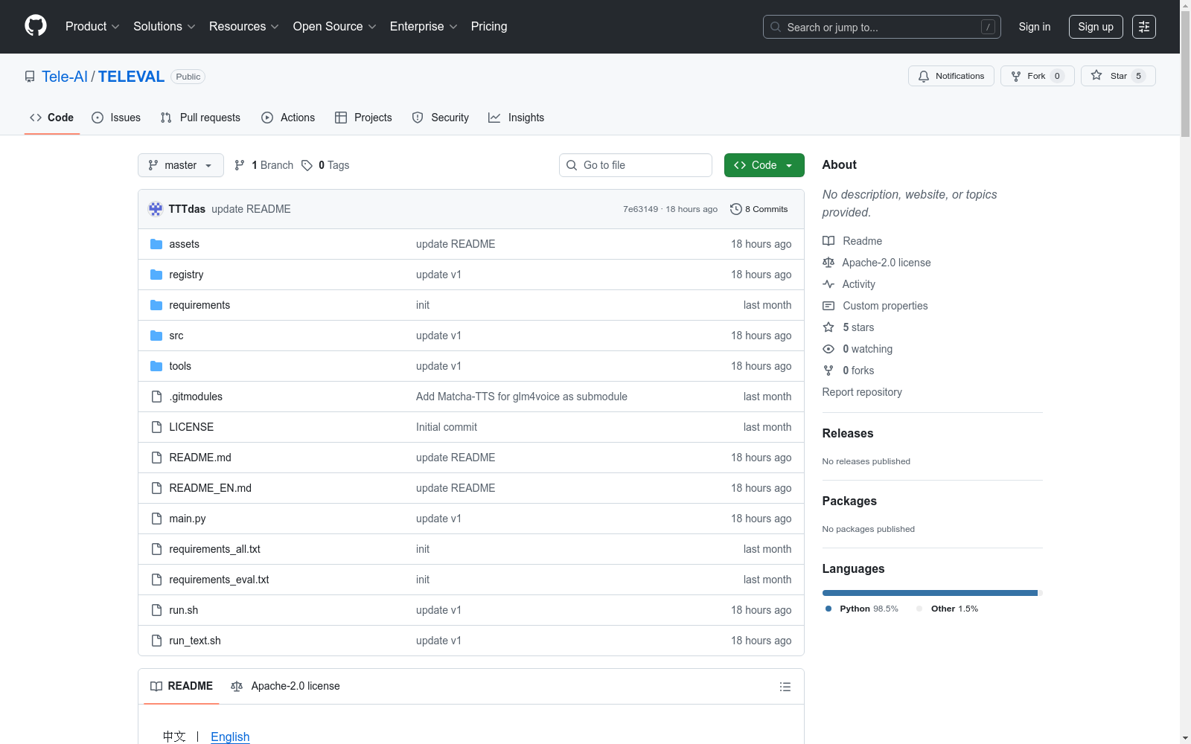The image size is (1191, 744).
Task: Click the stars icon in About
Action: point(828,327)
